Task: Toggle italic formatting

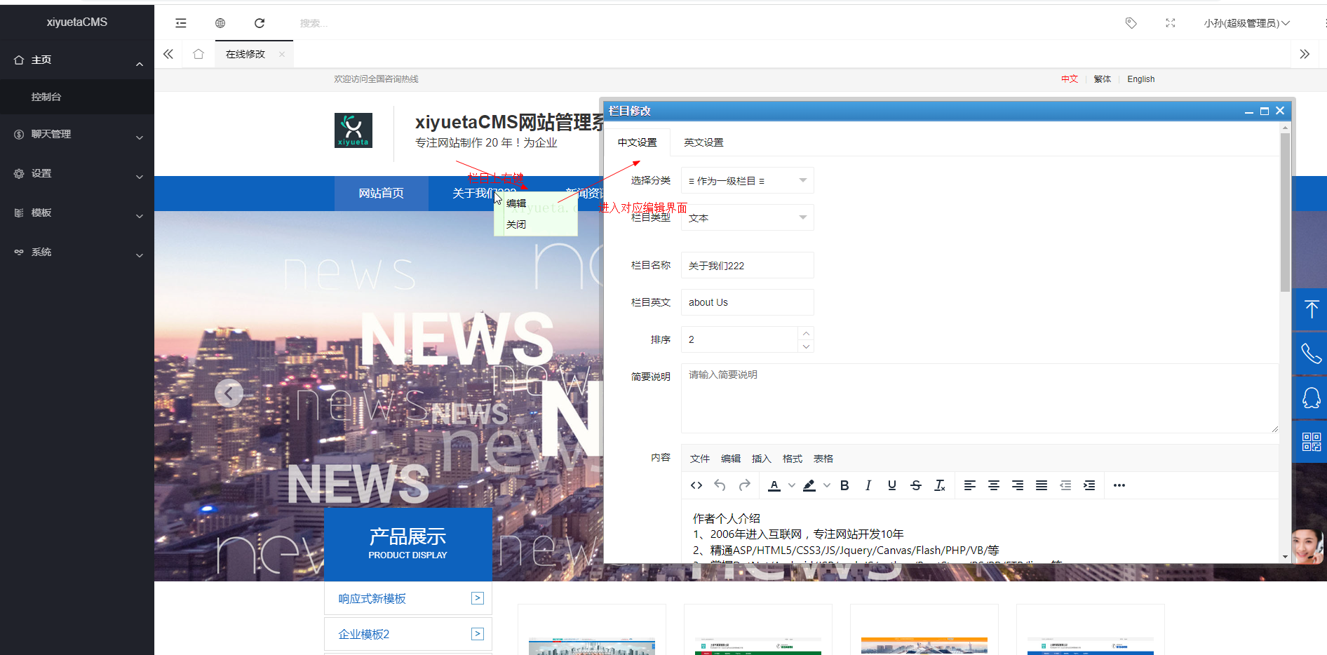Action: [x=868, y=485]
